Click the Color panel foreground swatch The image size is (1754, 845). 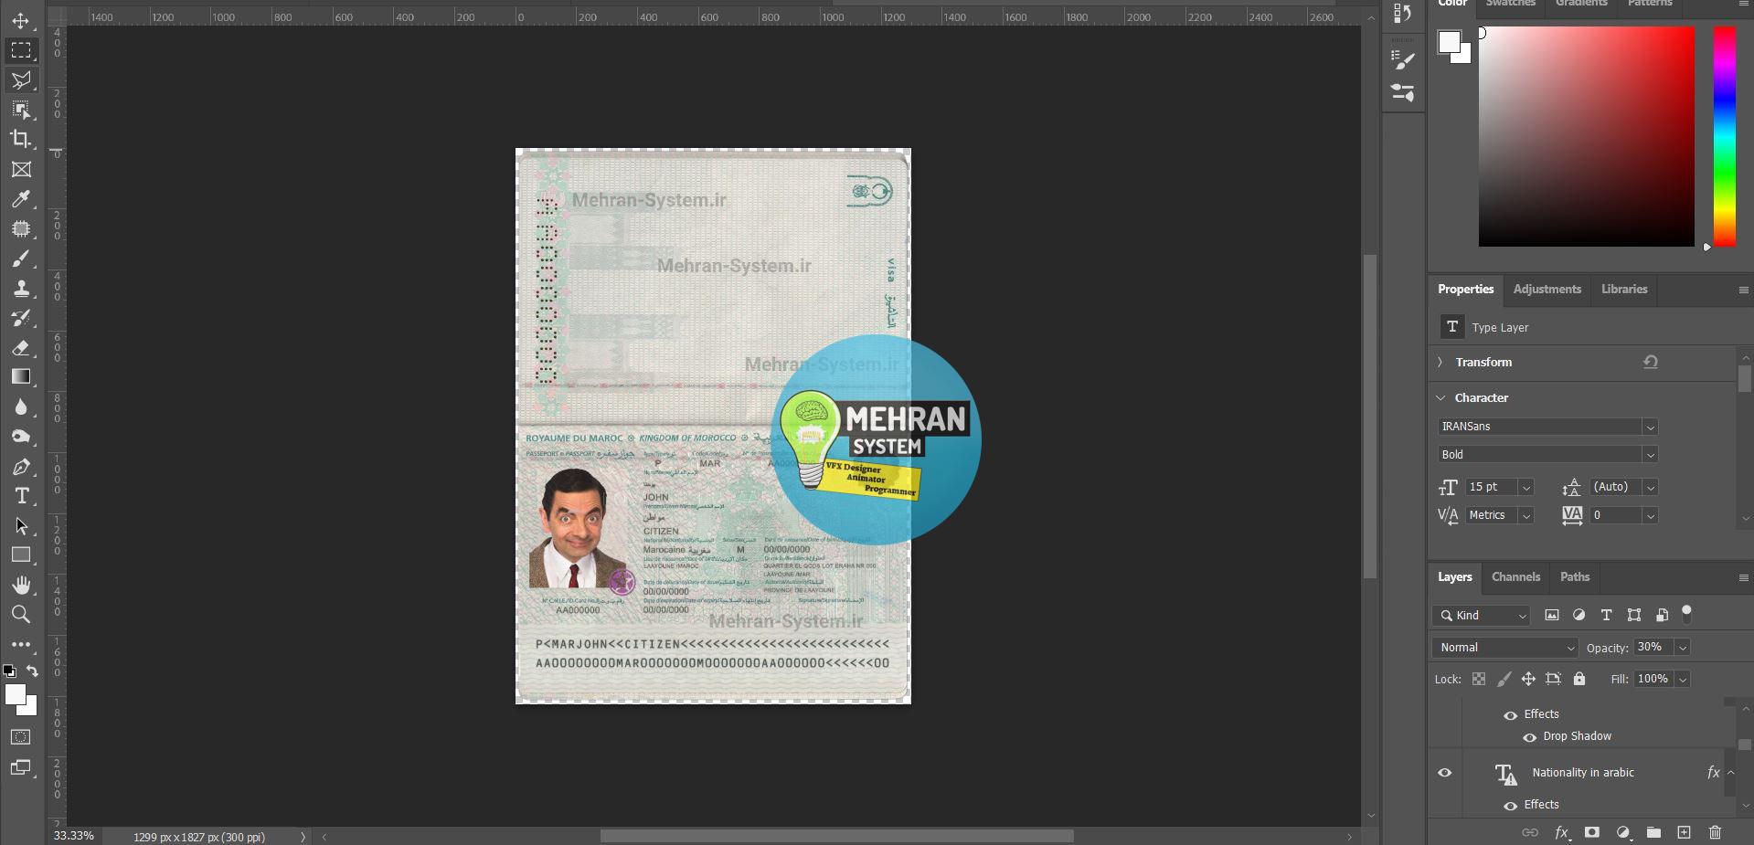[1449, 42]
